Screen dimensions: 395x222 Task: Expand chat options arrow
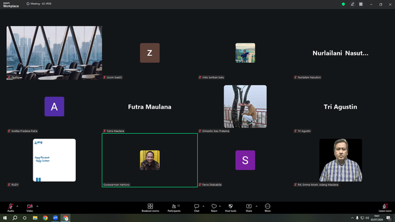(x=203, y=206)
